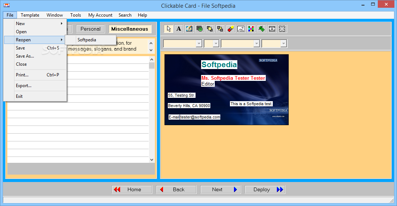The height and width of the screenshot is (206, 397).
Task: Select the green "Softpedia" title on card
Action: (x=219, y=65)
